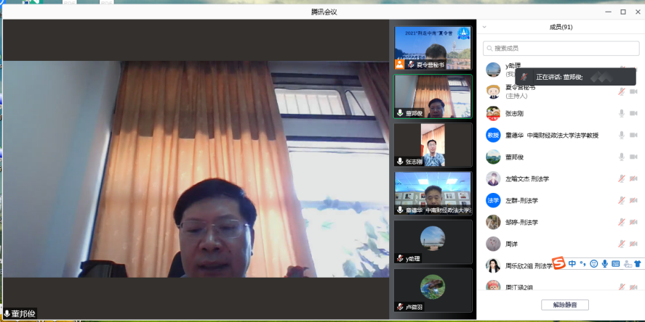Collapse the 成员(91) panel chevron
This screenshot has width=645, height=322.
(x=484, y=27)
